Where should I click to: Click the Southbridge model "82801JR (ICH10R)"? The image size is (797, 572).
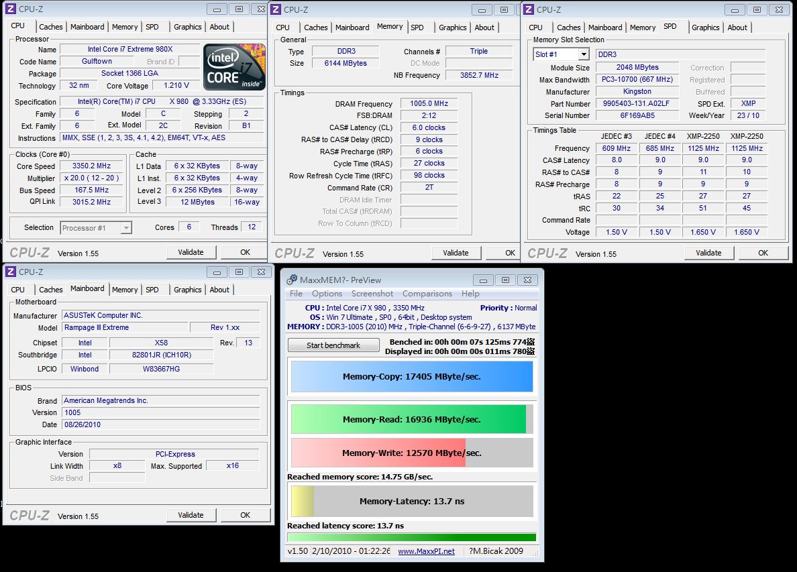click(162, 355)
